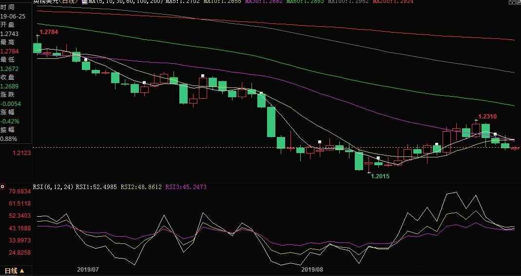Screen dimensions: 521x276
Task: Click the white info marker below 1.2310 peak
Action: (x=495, y=134)
